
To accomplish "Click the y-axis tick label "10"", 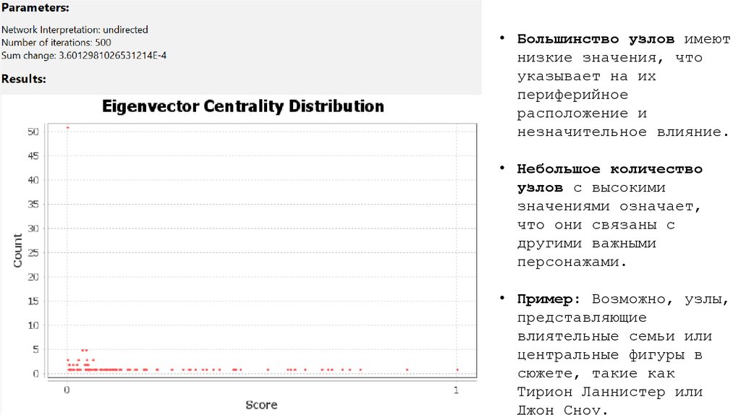I will coord(33,325).
